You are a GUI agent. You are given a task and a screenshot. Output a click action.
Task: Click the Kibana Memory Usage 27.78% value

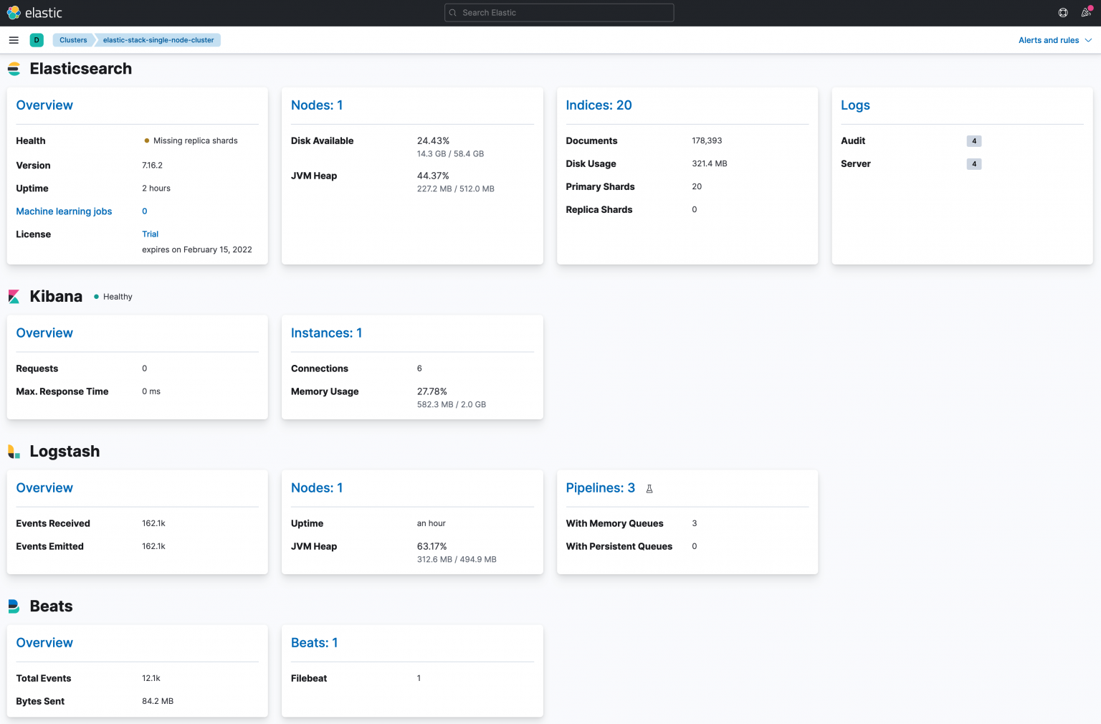(x=432, y=392)
